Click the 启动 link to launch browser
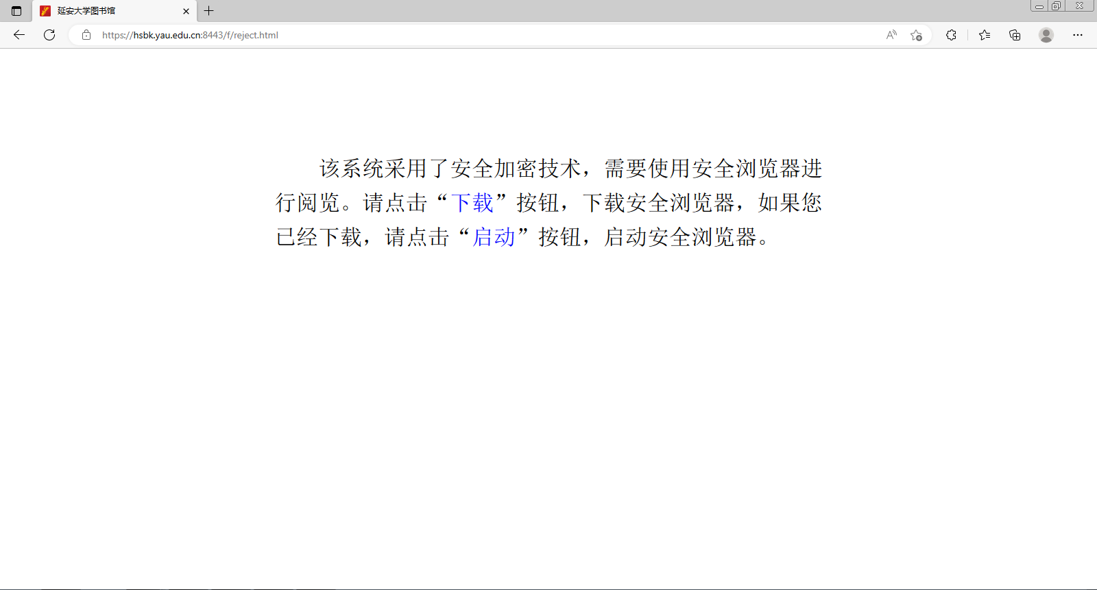Viewport: 1097px width, 590px height. point(494,237)
